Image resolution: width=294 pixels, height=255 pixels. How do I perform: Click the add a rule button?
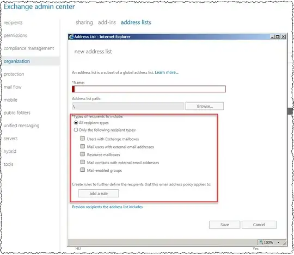[99, 194]
